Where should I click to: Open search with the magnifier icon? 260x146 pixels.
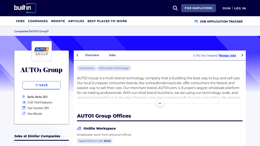175,8
